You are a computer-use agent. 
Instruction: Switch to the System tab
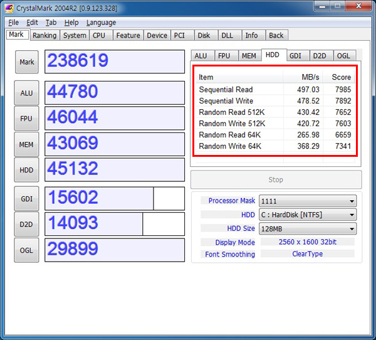pyautogui.click(x=75, y=35)
